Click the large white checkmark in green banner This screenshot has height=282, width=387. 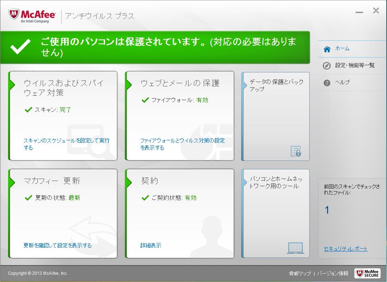click(21, 47)
